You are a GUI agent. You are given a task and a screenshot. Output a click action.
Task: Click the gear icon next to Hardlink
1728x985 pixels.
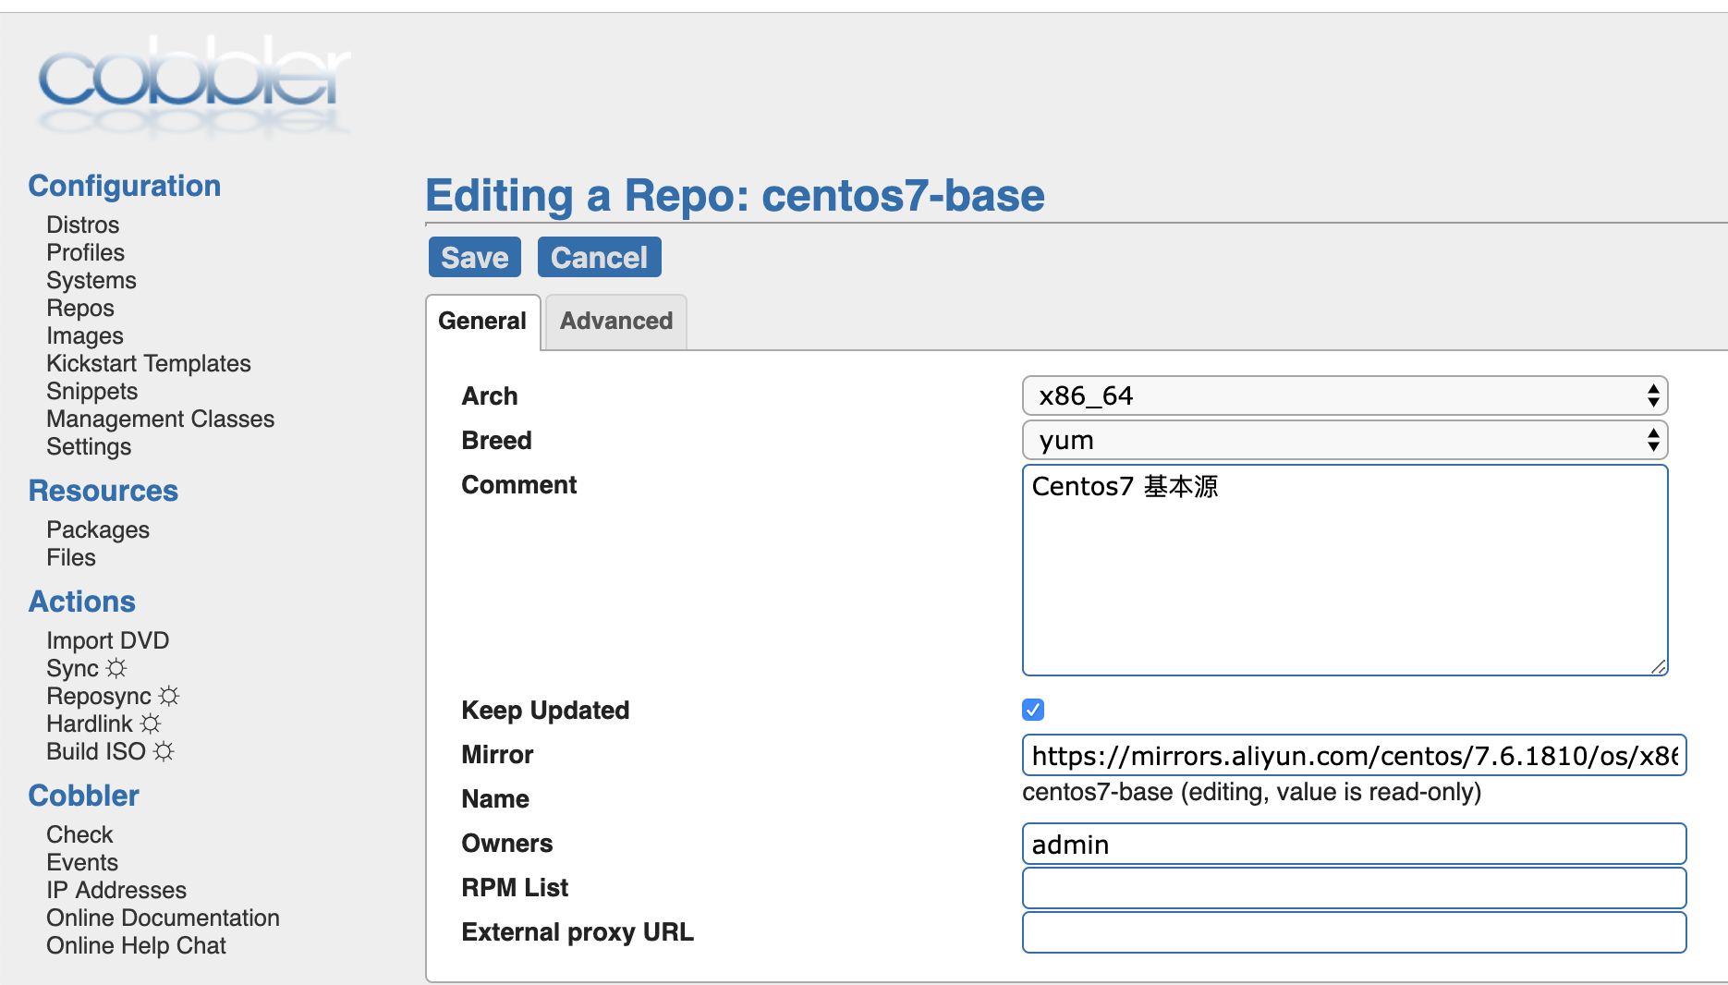pyautogui.click(x=151, y=724)
